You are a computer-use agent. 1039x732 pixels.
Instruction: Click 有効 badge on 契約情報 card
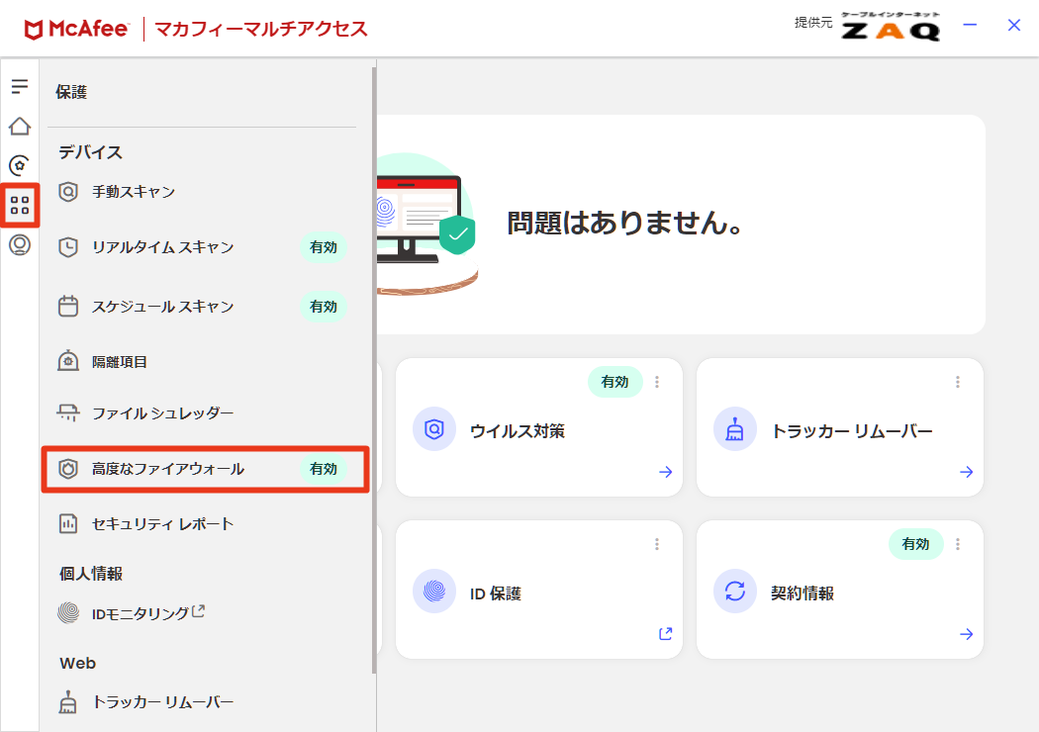click(915, 544)
